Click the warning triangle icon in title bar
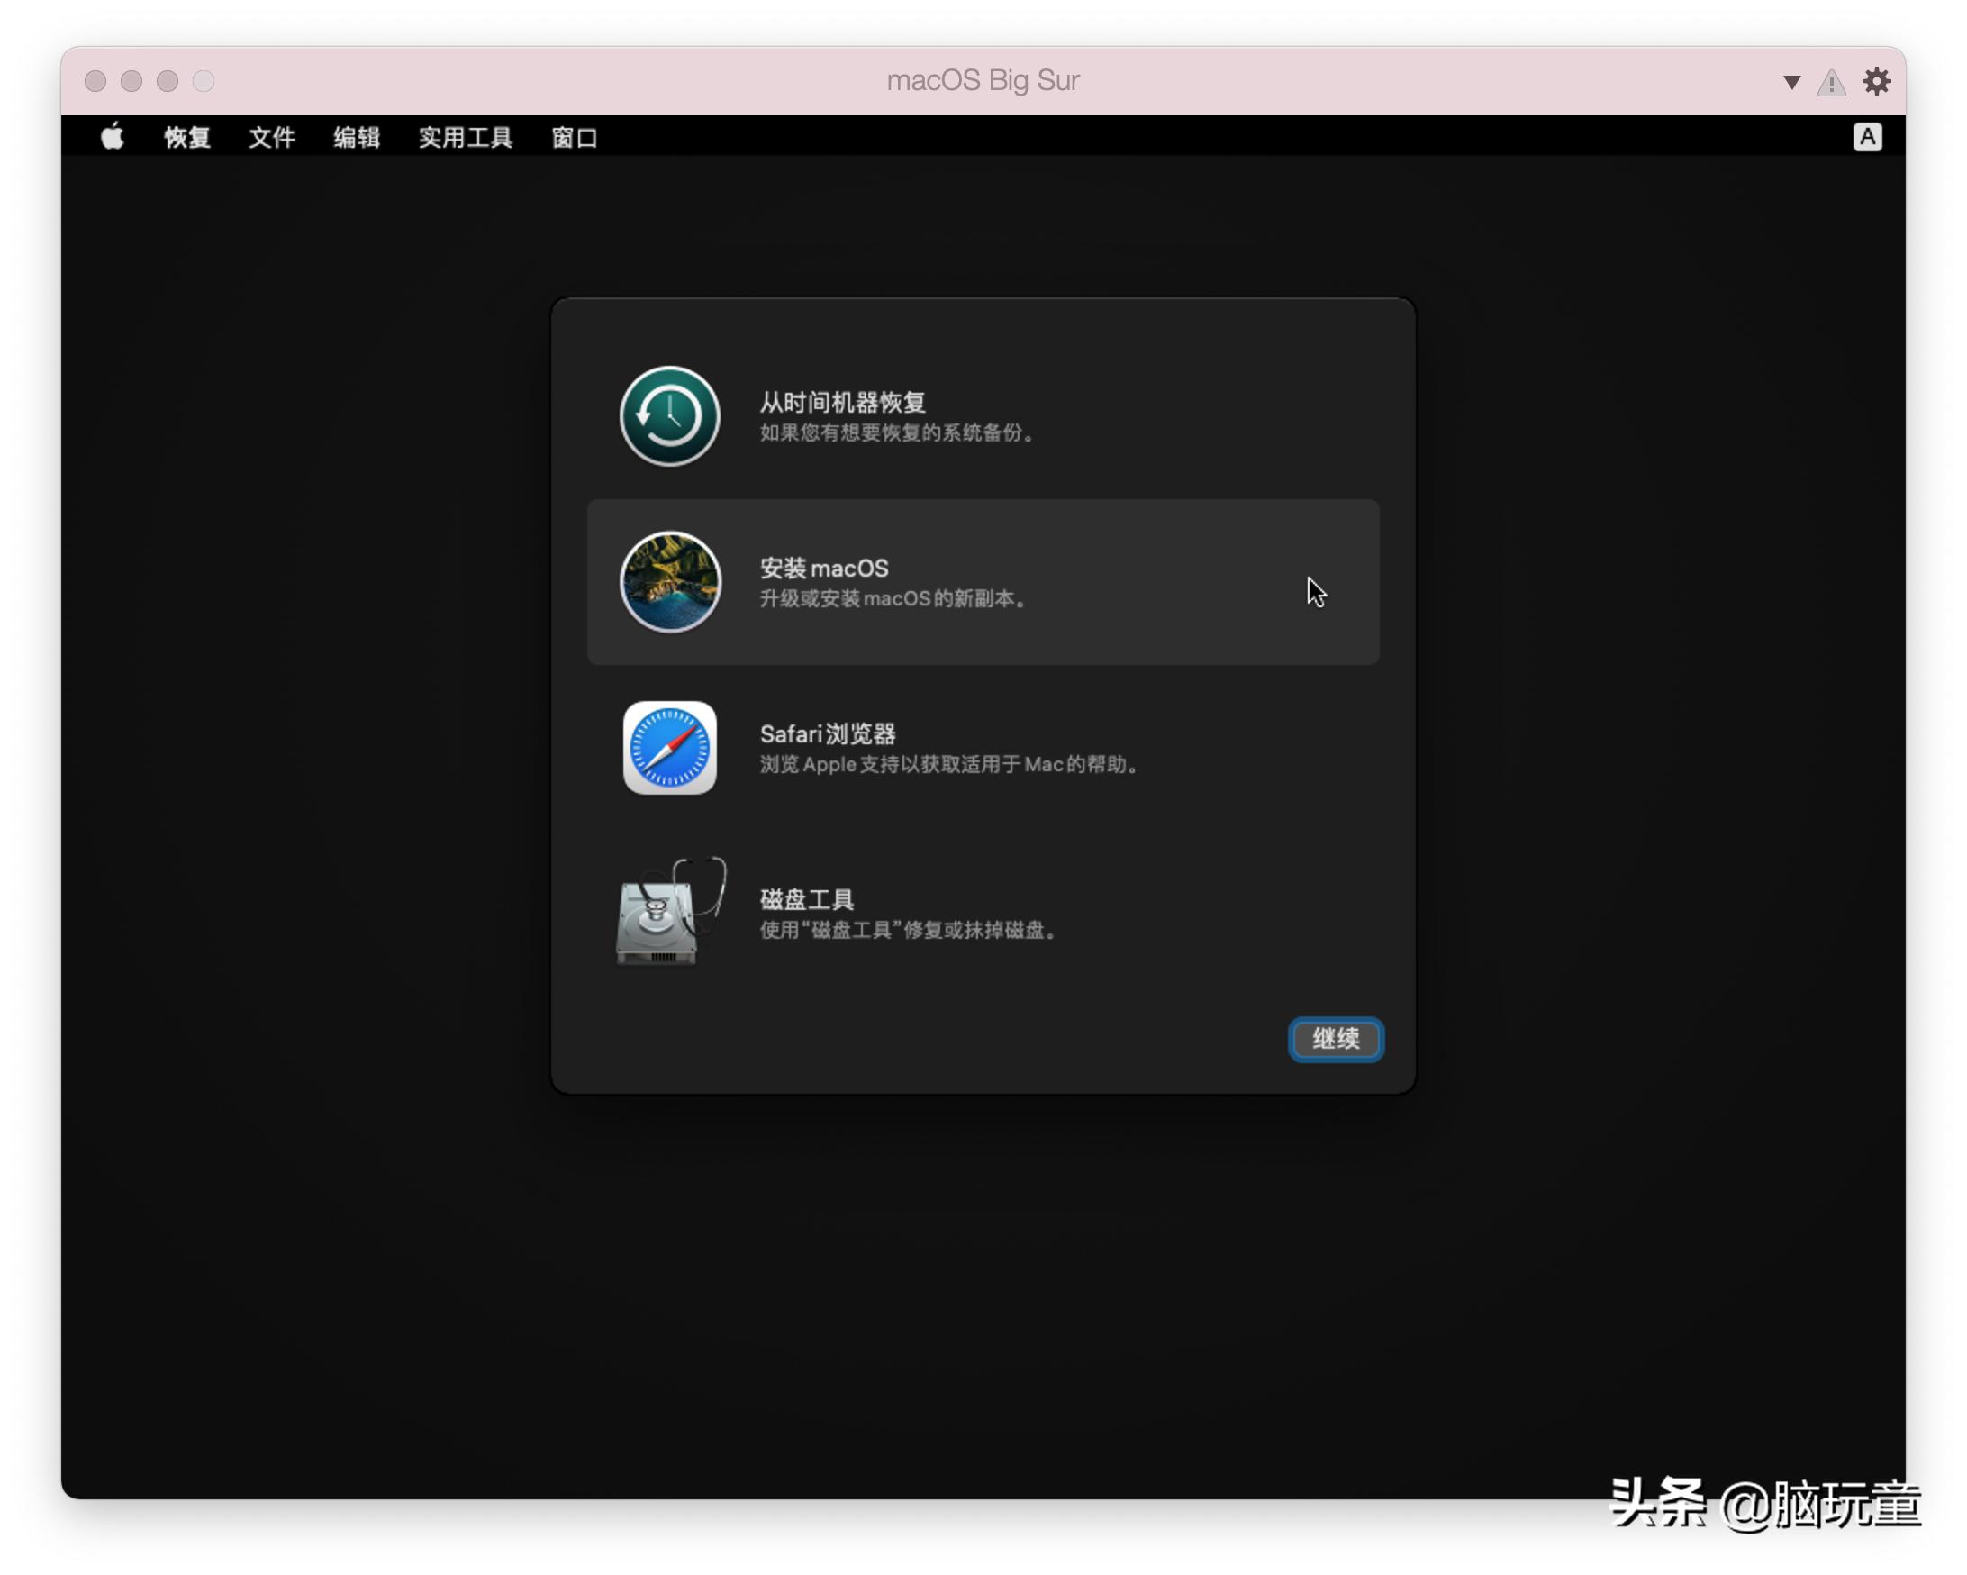The width and height of the screenshot is (1967, 1575). [x=1830, y=83]
